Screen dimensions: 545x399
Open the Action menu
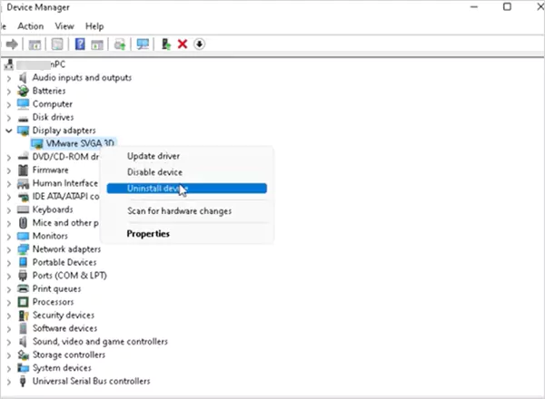click(x=31, y=26)
